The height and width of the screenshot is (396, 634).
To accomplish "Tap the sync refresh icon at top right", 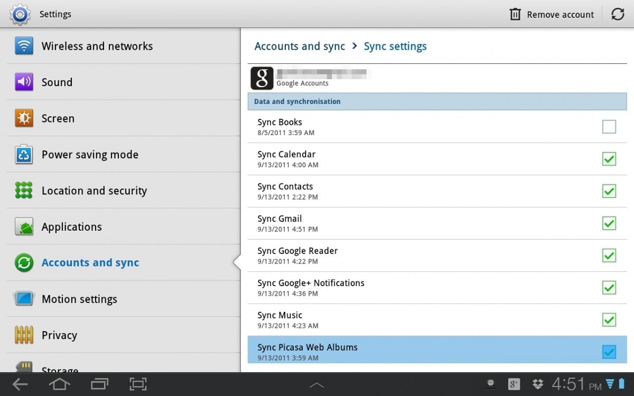I will pyautogui.click(x=618, y=14).
